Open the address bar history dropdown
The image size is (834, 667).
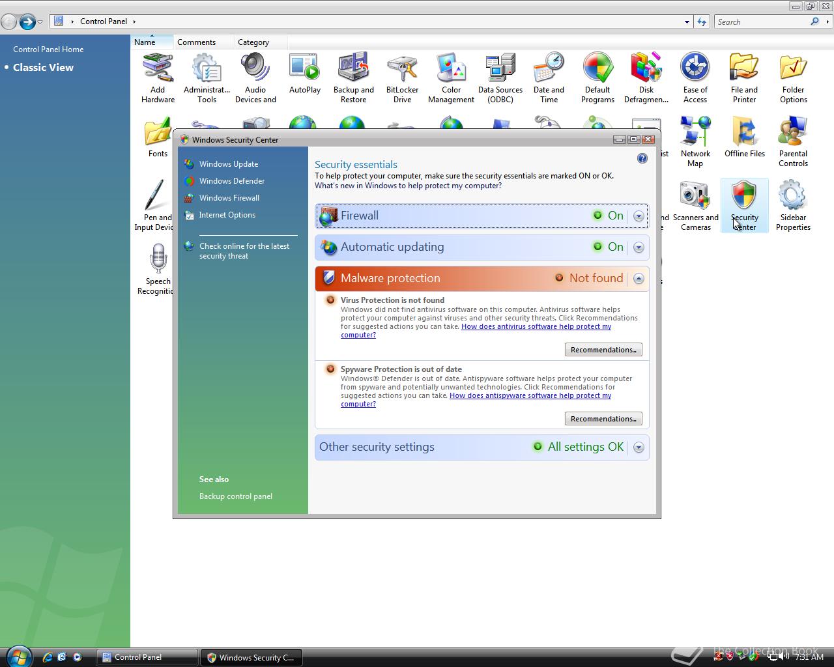click(x=687, y=21)
